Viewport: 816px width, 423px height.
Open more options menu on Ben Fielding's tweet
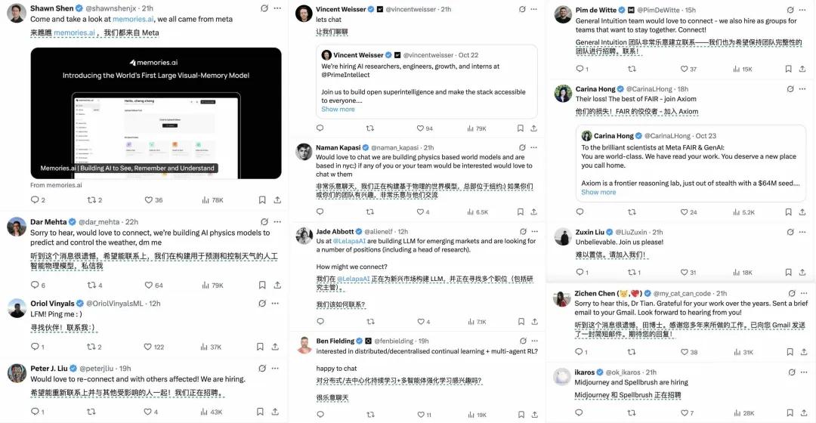pyautogui.click(x=534, y=341)
